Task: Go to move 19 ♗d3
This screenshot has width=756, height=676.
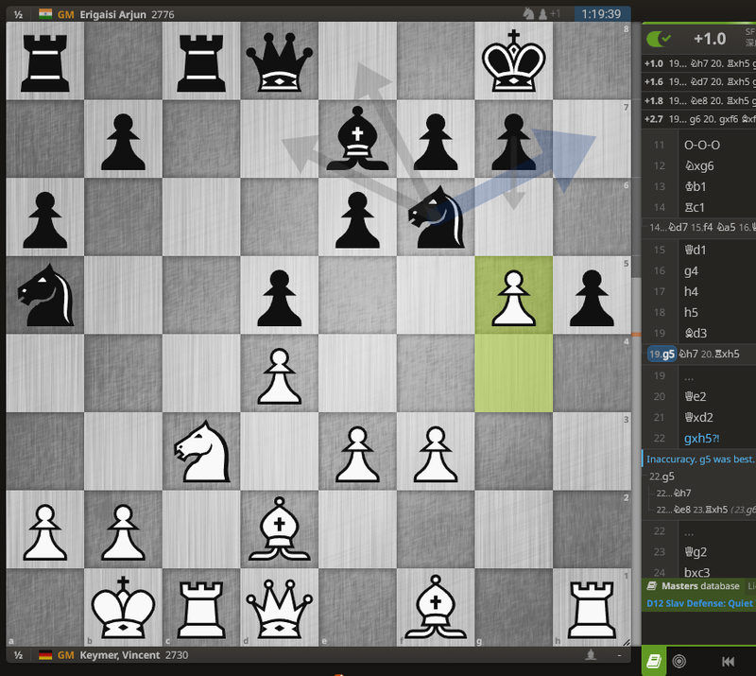Action: pos(696,333)
